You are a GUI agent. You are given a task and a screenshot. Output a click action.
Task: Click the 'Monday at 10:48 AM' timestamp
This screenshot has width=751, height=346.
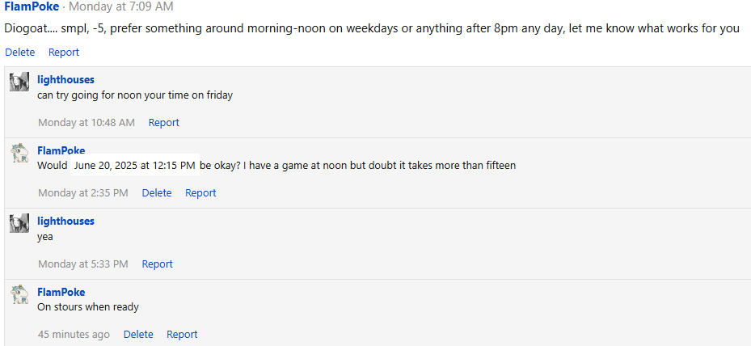pos(86,123)
